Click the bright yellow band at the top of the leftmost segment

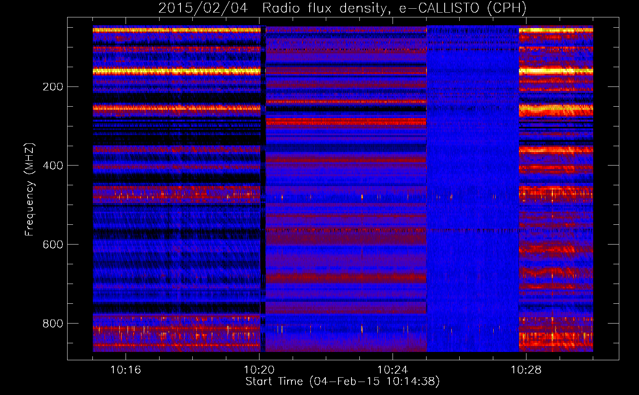click(x=176, y=30)
